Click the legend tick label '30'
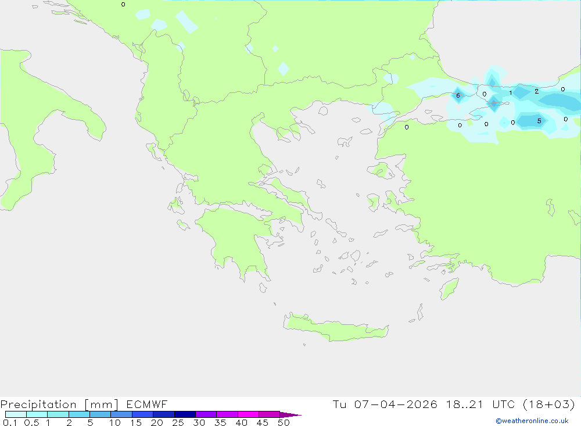The height and width of the screenshot is (426, 581). click(x=199, y=423)
